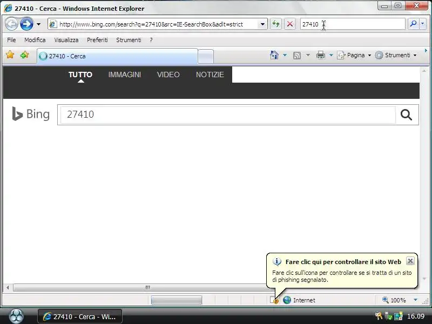The image size is (432, 324).
Task: Expand the Home button dropdown arrow
Action: pyautogui.click(x=285, y=55)
